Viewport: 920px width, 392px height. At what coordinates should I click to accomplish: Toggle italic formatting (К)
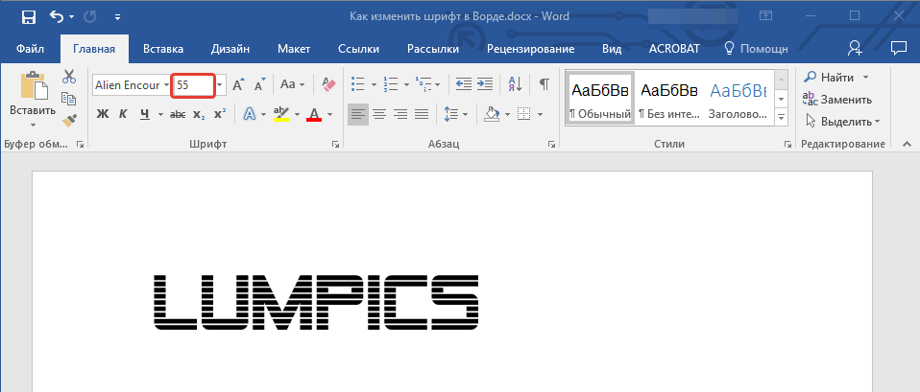(123, 115)
